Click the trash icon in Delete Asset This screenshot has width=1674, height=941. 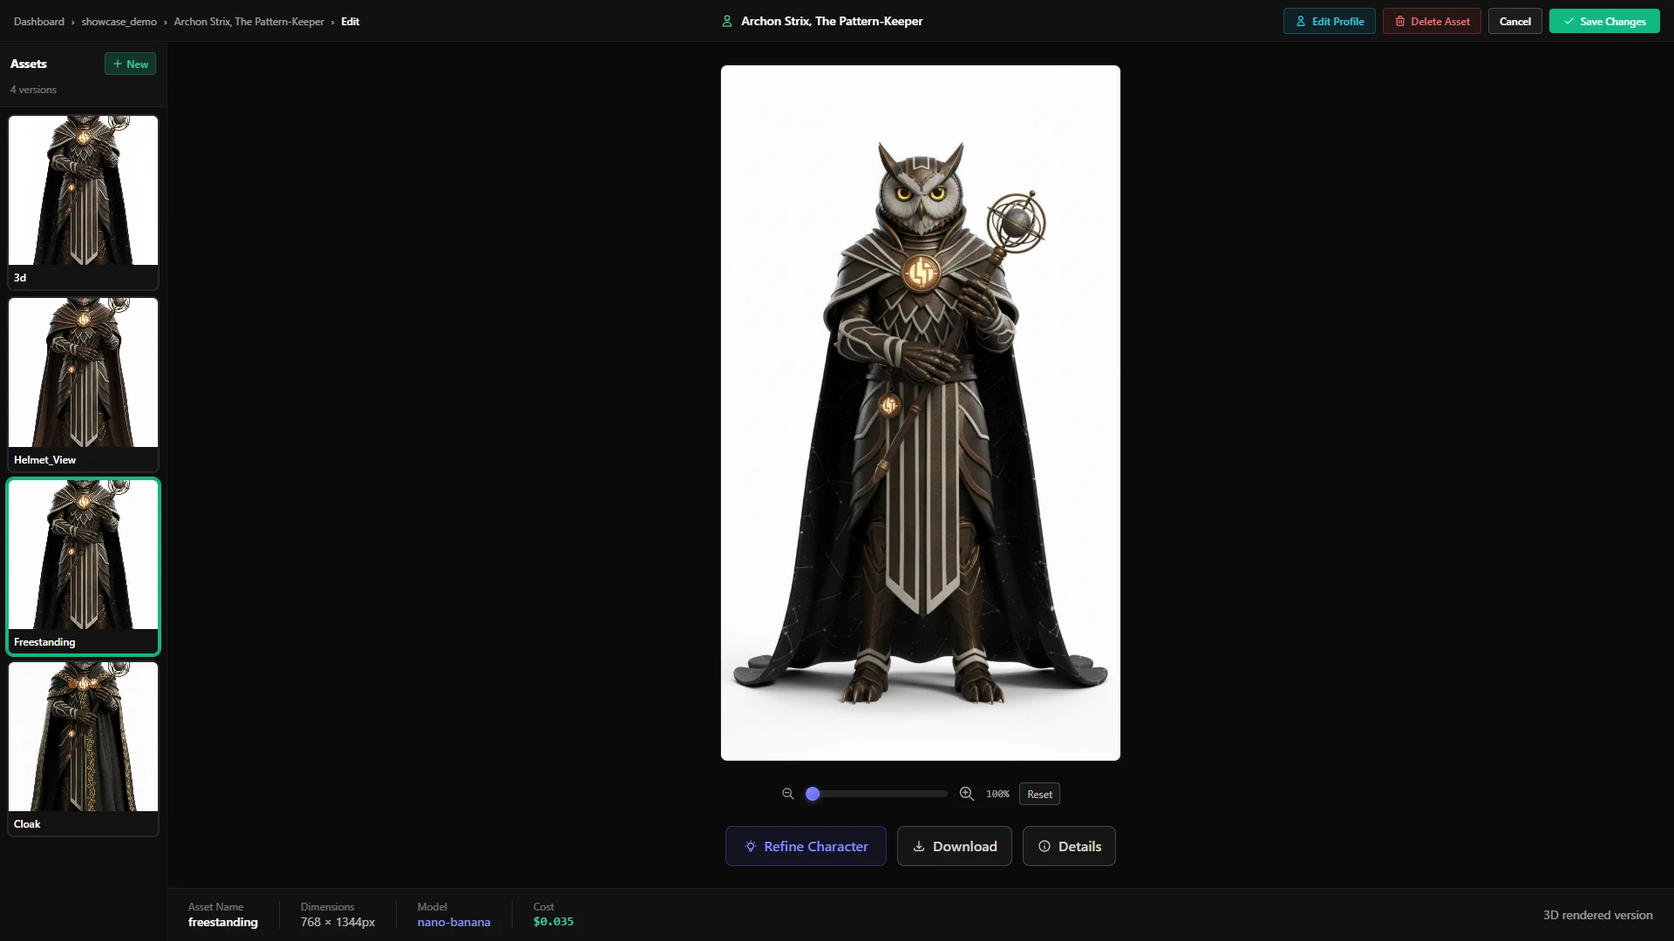coord(1400,22)
